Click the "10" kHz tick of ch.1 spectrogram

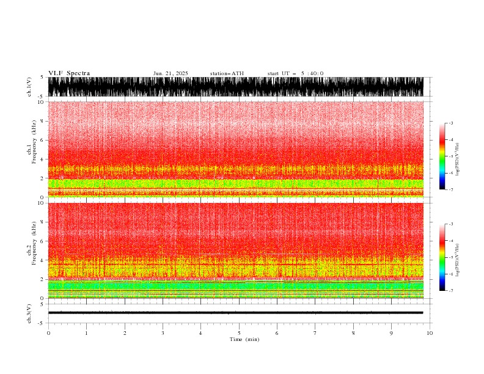pyautogui.click(x=41, y=102)
